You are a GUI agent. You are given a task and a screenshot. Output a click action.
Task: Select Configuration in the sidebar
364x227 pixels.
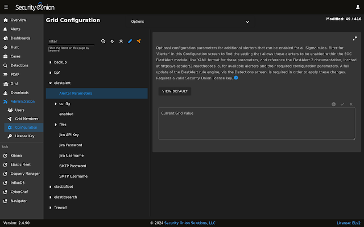[24, 127]
